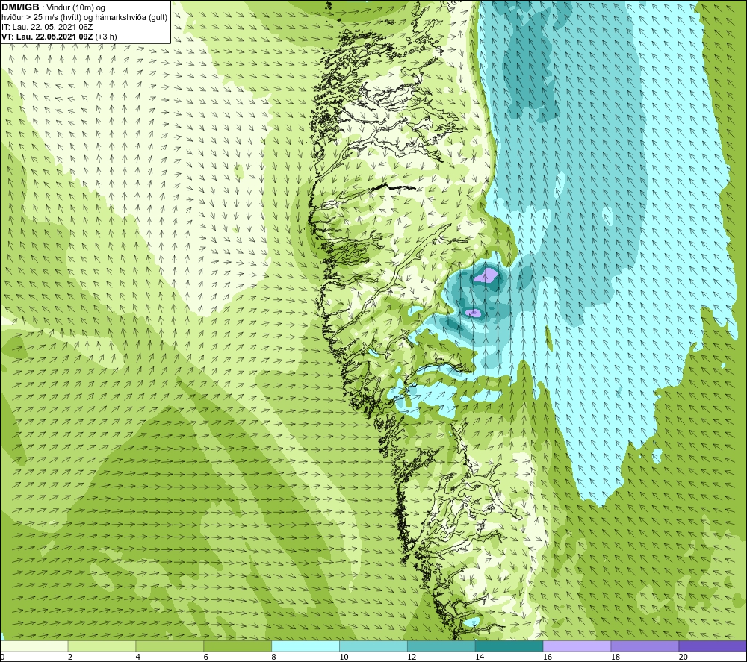Click the 12–14 m/s teal legend swatch
The height and width of the screenshot is (662, 747).
pyautogui.click(x=441, y=646)
